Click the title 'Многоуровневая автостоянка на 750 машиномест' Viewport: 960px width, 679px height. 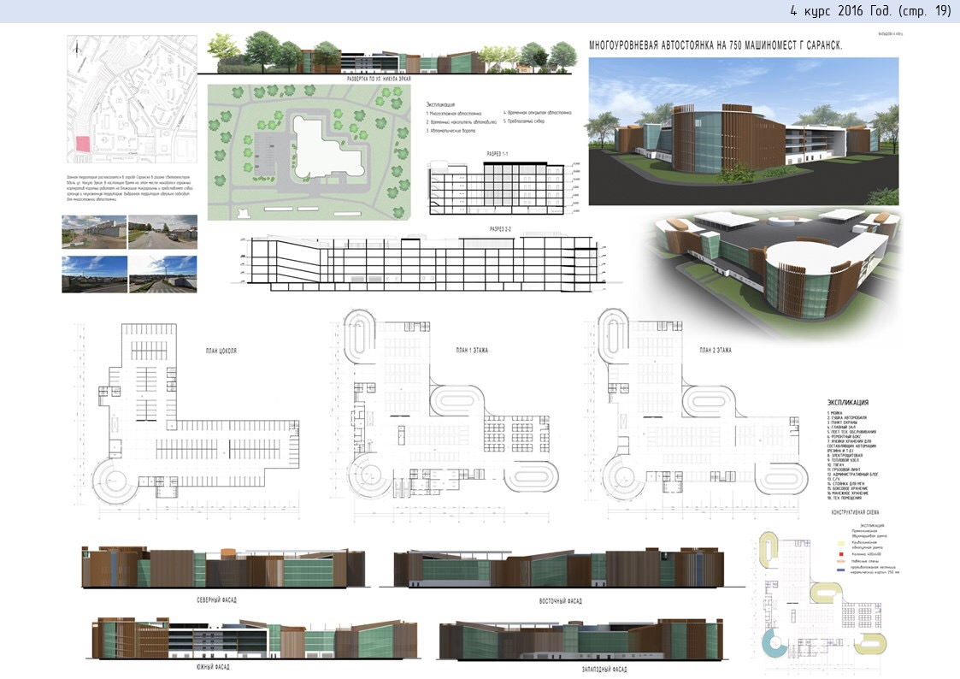[x=716, y=45]
